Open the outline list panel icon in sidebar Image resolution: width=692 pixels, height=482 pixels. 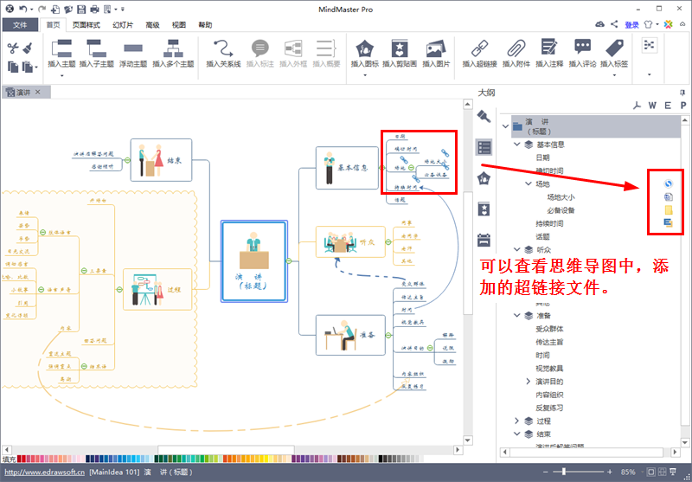(x=484, y=147)
